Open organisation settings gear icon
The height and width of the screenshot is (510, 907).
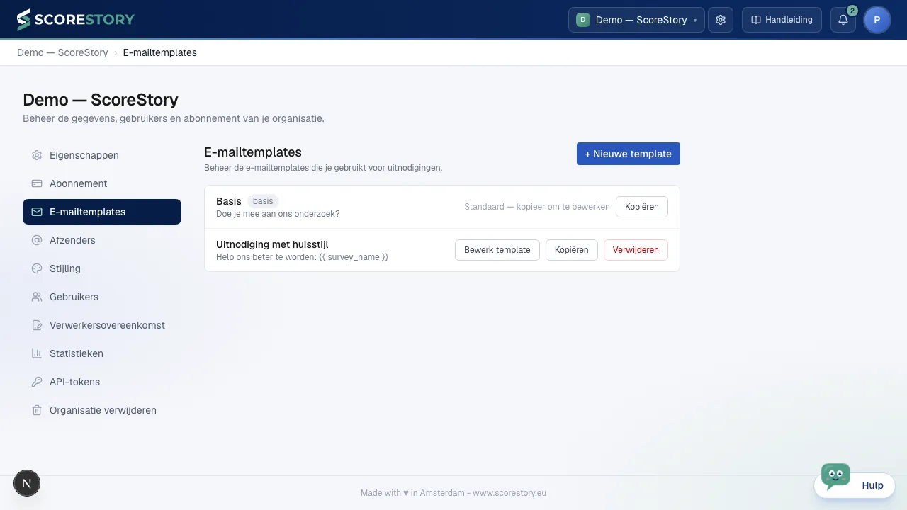point(721,20)
